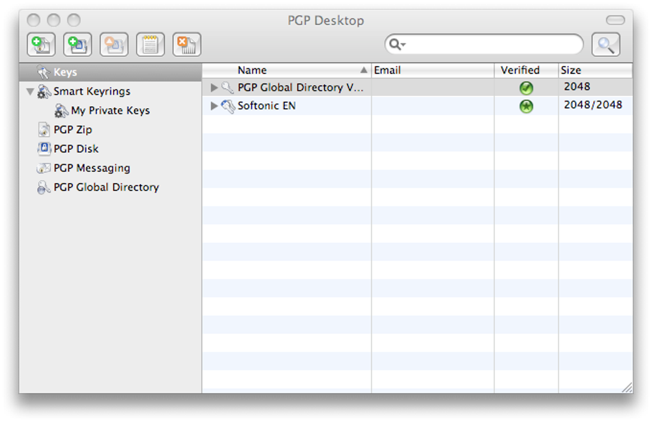Screen dimensions: 652x422
Task: Click inside the search text field
Action: coord(492,45)
